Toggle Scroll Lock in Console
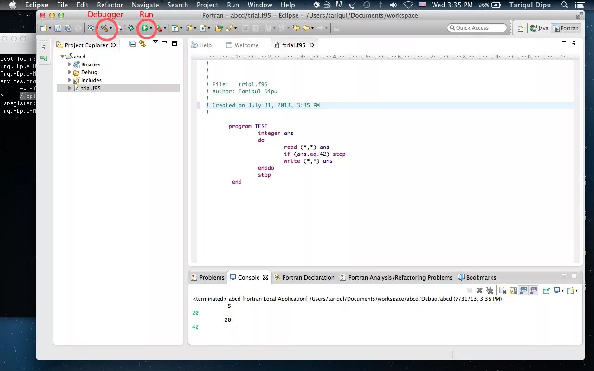Viewport: 594px width, 371px height. tap(513, 290)
